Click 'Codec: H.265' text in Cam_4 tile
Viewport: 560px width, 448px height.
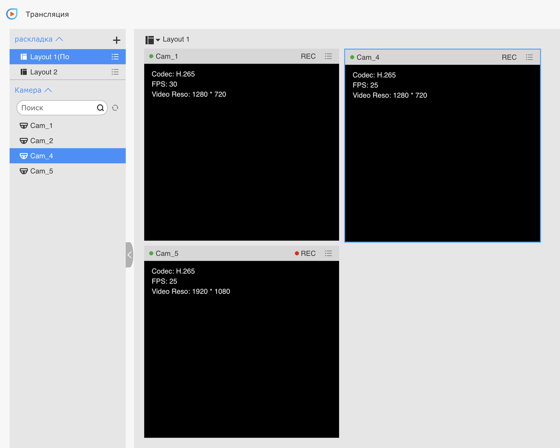click(x=374, y=75)
